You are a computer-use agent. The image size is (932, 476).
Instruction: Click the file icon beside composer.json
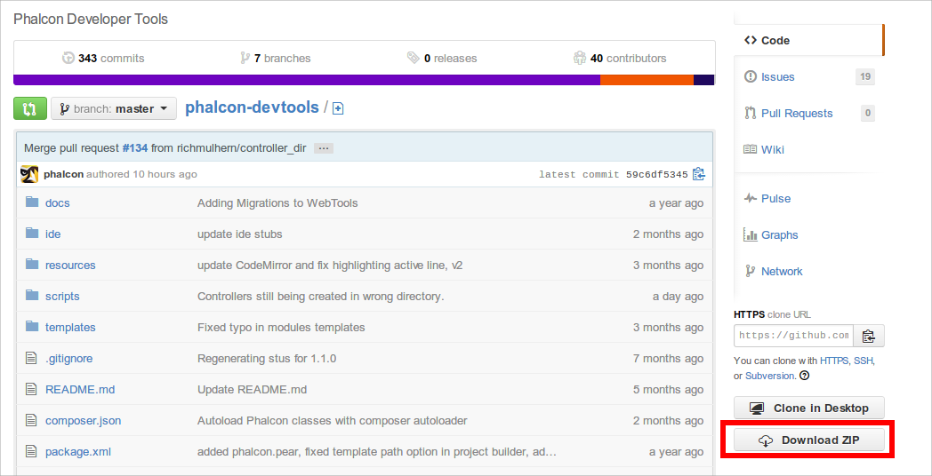(31, 420)
